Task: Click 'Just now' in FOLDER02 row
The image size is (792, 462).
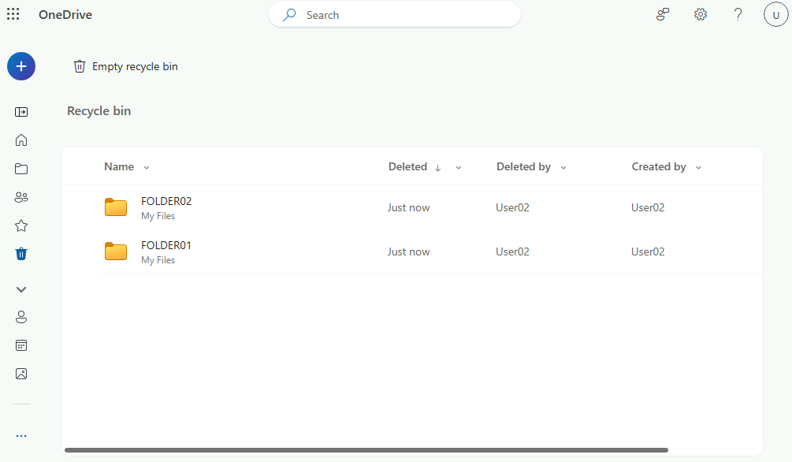Action: tap(409, 208)
